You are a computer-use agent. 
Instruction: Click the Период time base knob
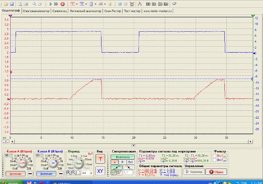pyautogui.click(x=78, y=163)
